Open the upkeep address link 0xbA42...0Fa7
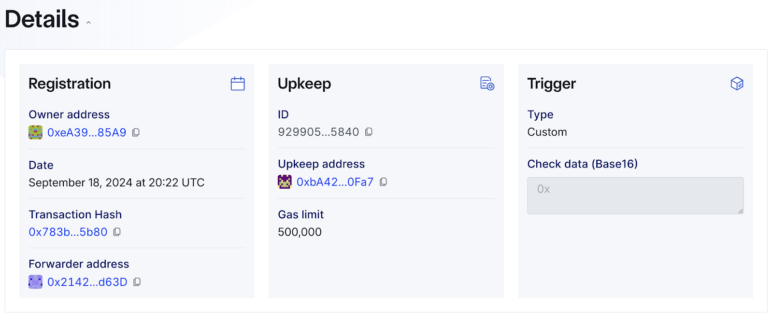This screenshot has width=773, height=324. pos(335,182)
